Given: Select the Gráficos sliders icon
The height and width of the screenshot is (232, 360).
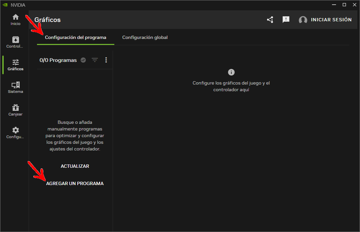Looking at the screenshot, I should coord(16,62).
